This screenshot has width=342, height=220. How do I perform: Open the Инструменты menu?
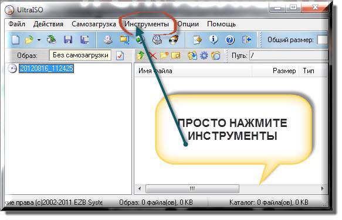[147, 24]
